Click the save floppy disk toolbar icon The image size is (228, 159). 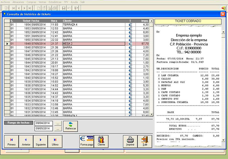[x=64, y=8]
